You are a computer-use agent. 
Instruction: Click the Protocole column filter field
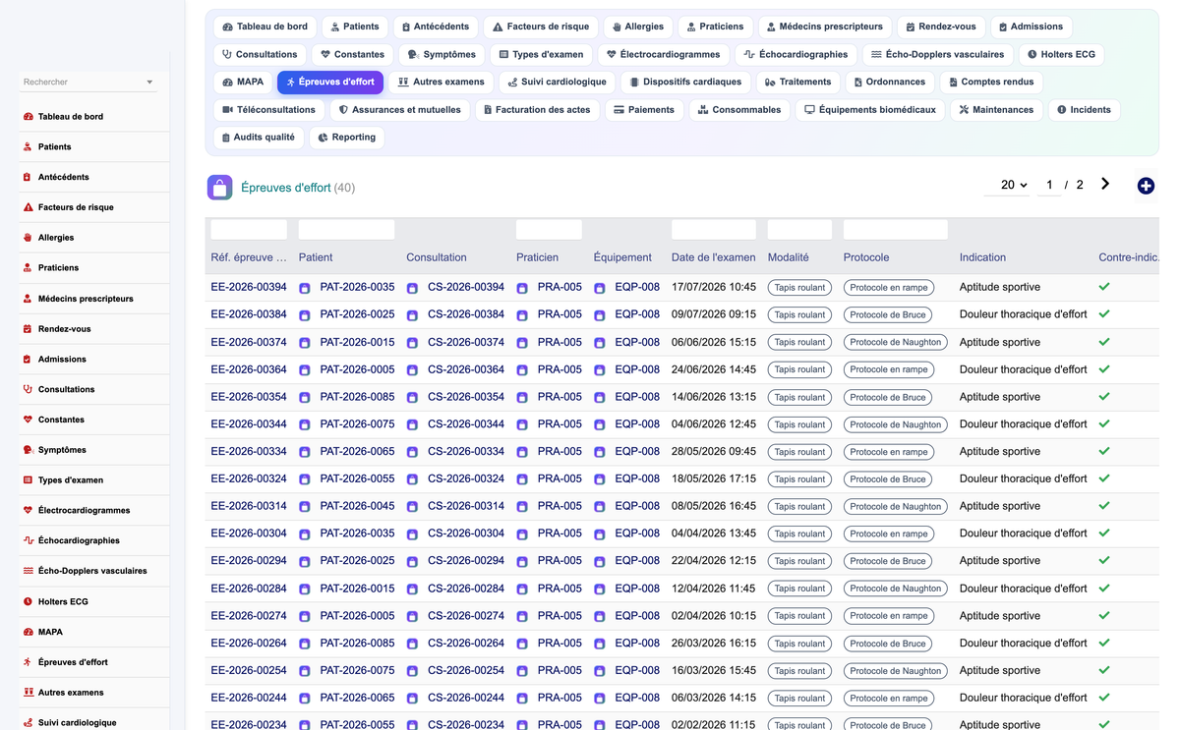(896, 230)
